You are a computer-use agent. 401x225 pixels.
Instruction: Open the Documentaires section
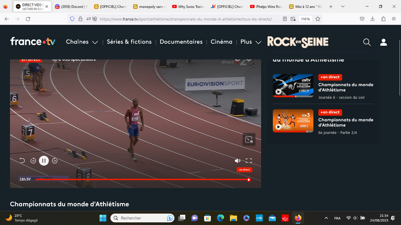[181, 42]
